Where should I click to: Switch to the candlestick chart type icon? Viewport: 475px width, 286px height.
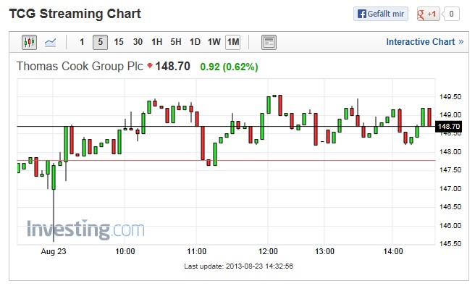tap(30, 42)
